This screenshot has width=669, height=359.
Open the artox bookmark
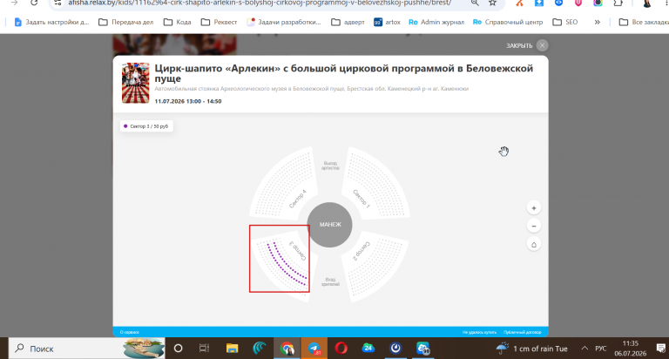pos(387,22)
